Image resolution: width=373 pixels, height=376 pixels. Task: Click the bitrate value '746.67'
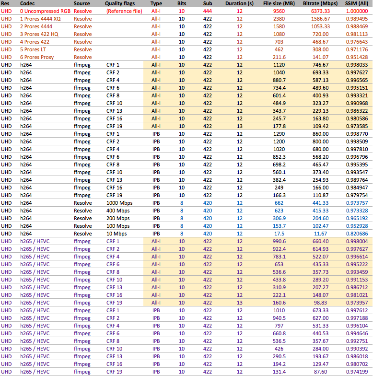320,65
